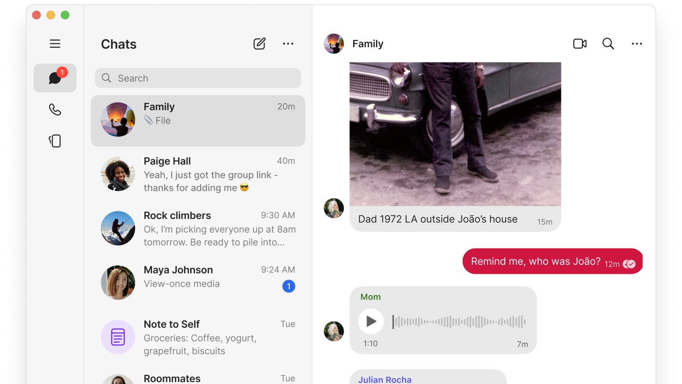
Task: Open the Paige Hall conversation
Action: (x=198, y=175)
